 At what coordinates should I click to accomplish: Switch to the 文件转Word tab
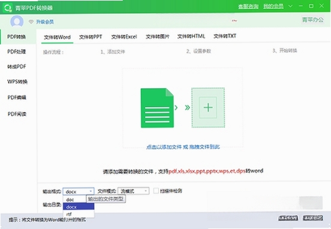click(x=57, y=37)
